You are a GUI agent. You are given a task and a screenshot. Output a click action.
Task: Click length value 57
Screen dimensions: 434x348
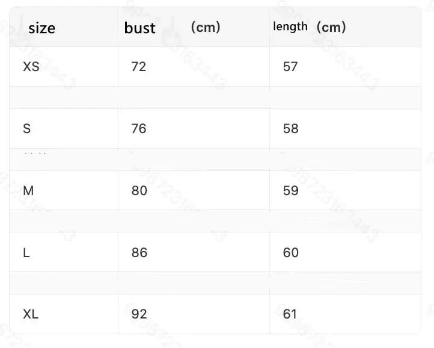(x=290, y=67)
